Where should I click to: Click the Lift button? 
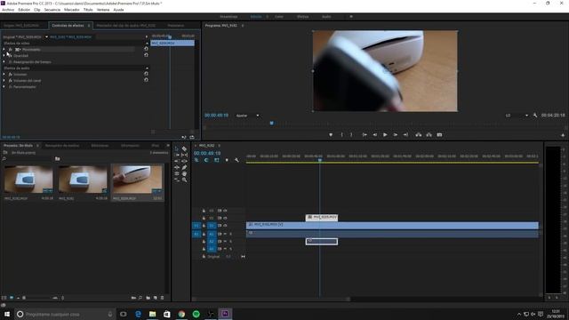click(x=419, y=134)
